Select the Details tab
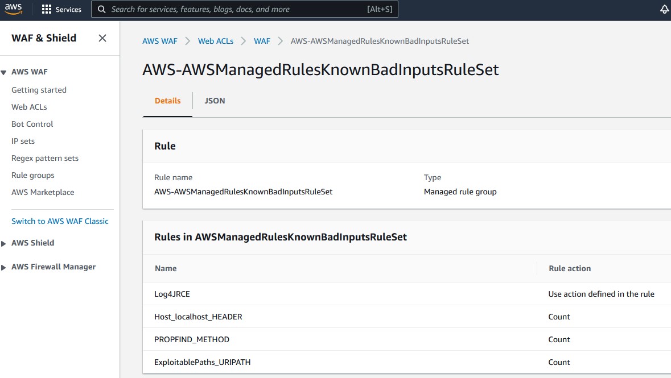671x378 pixels. (x=168, y=101)
